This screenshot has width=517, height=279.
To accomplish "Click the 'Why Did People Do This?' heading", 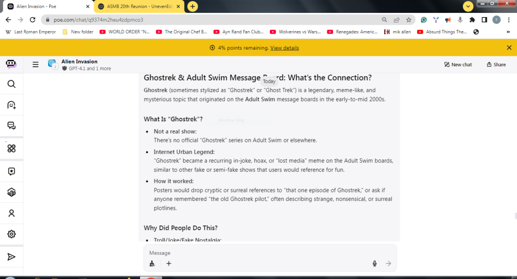I will point(180,228).
